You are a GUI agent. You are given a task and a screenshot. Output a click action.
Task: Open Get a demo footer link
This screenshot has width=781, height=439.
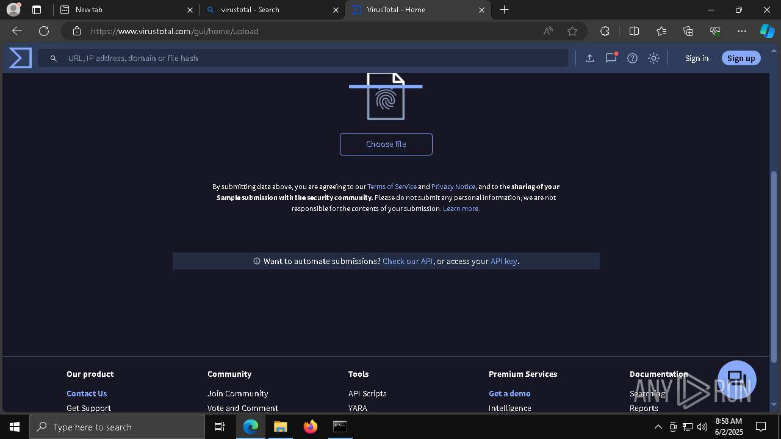point(509,393)
